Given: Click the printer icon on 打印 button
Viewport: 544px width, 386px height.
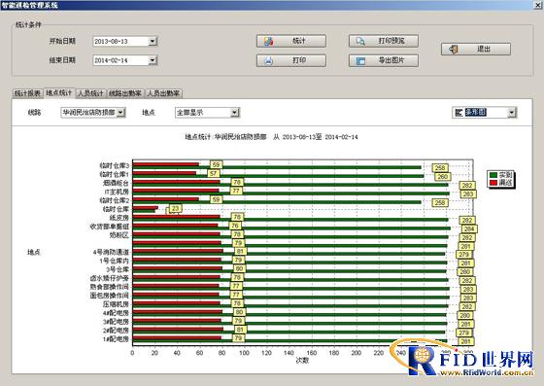Looking at the screenshot, I should (x=268, y=60).
